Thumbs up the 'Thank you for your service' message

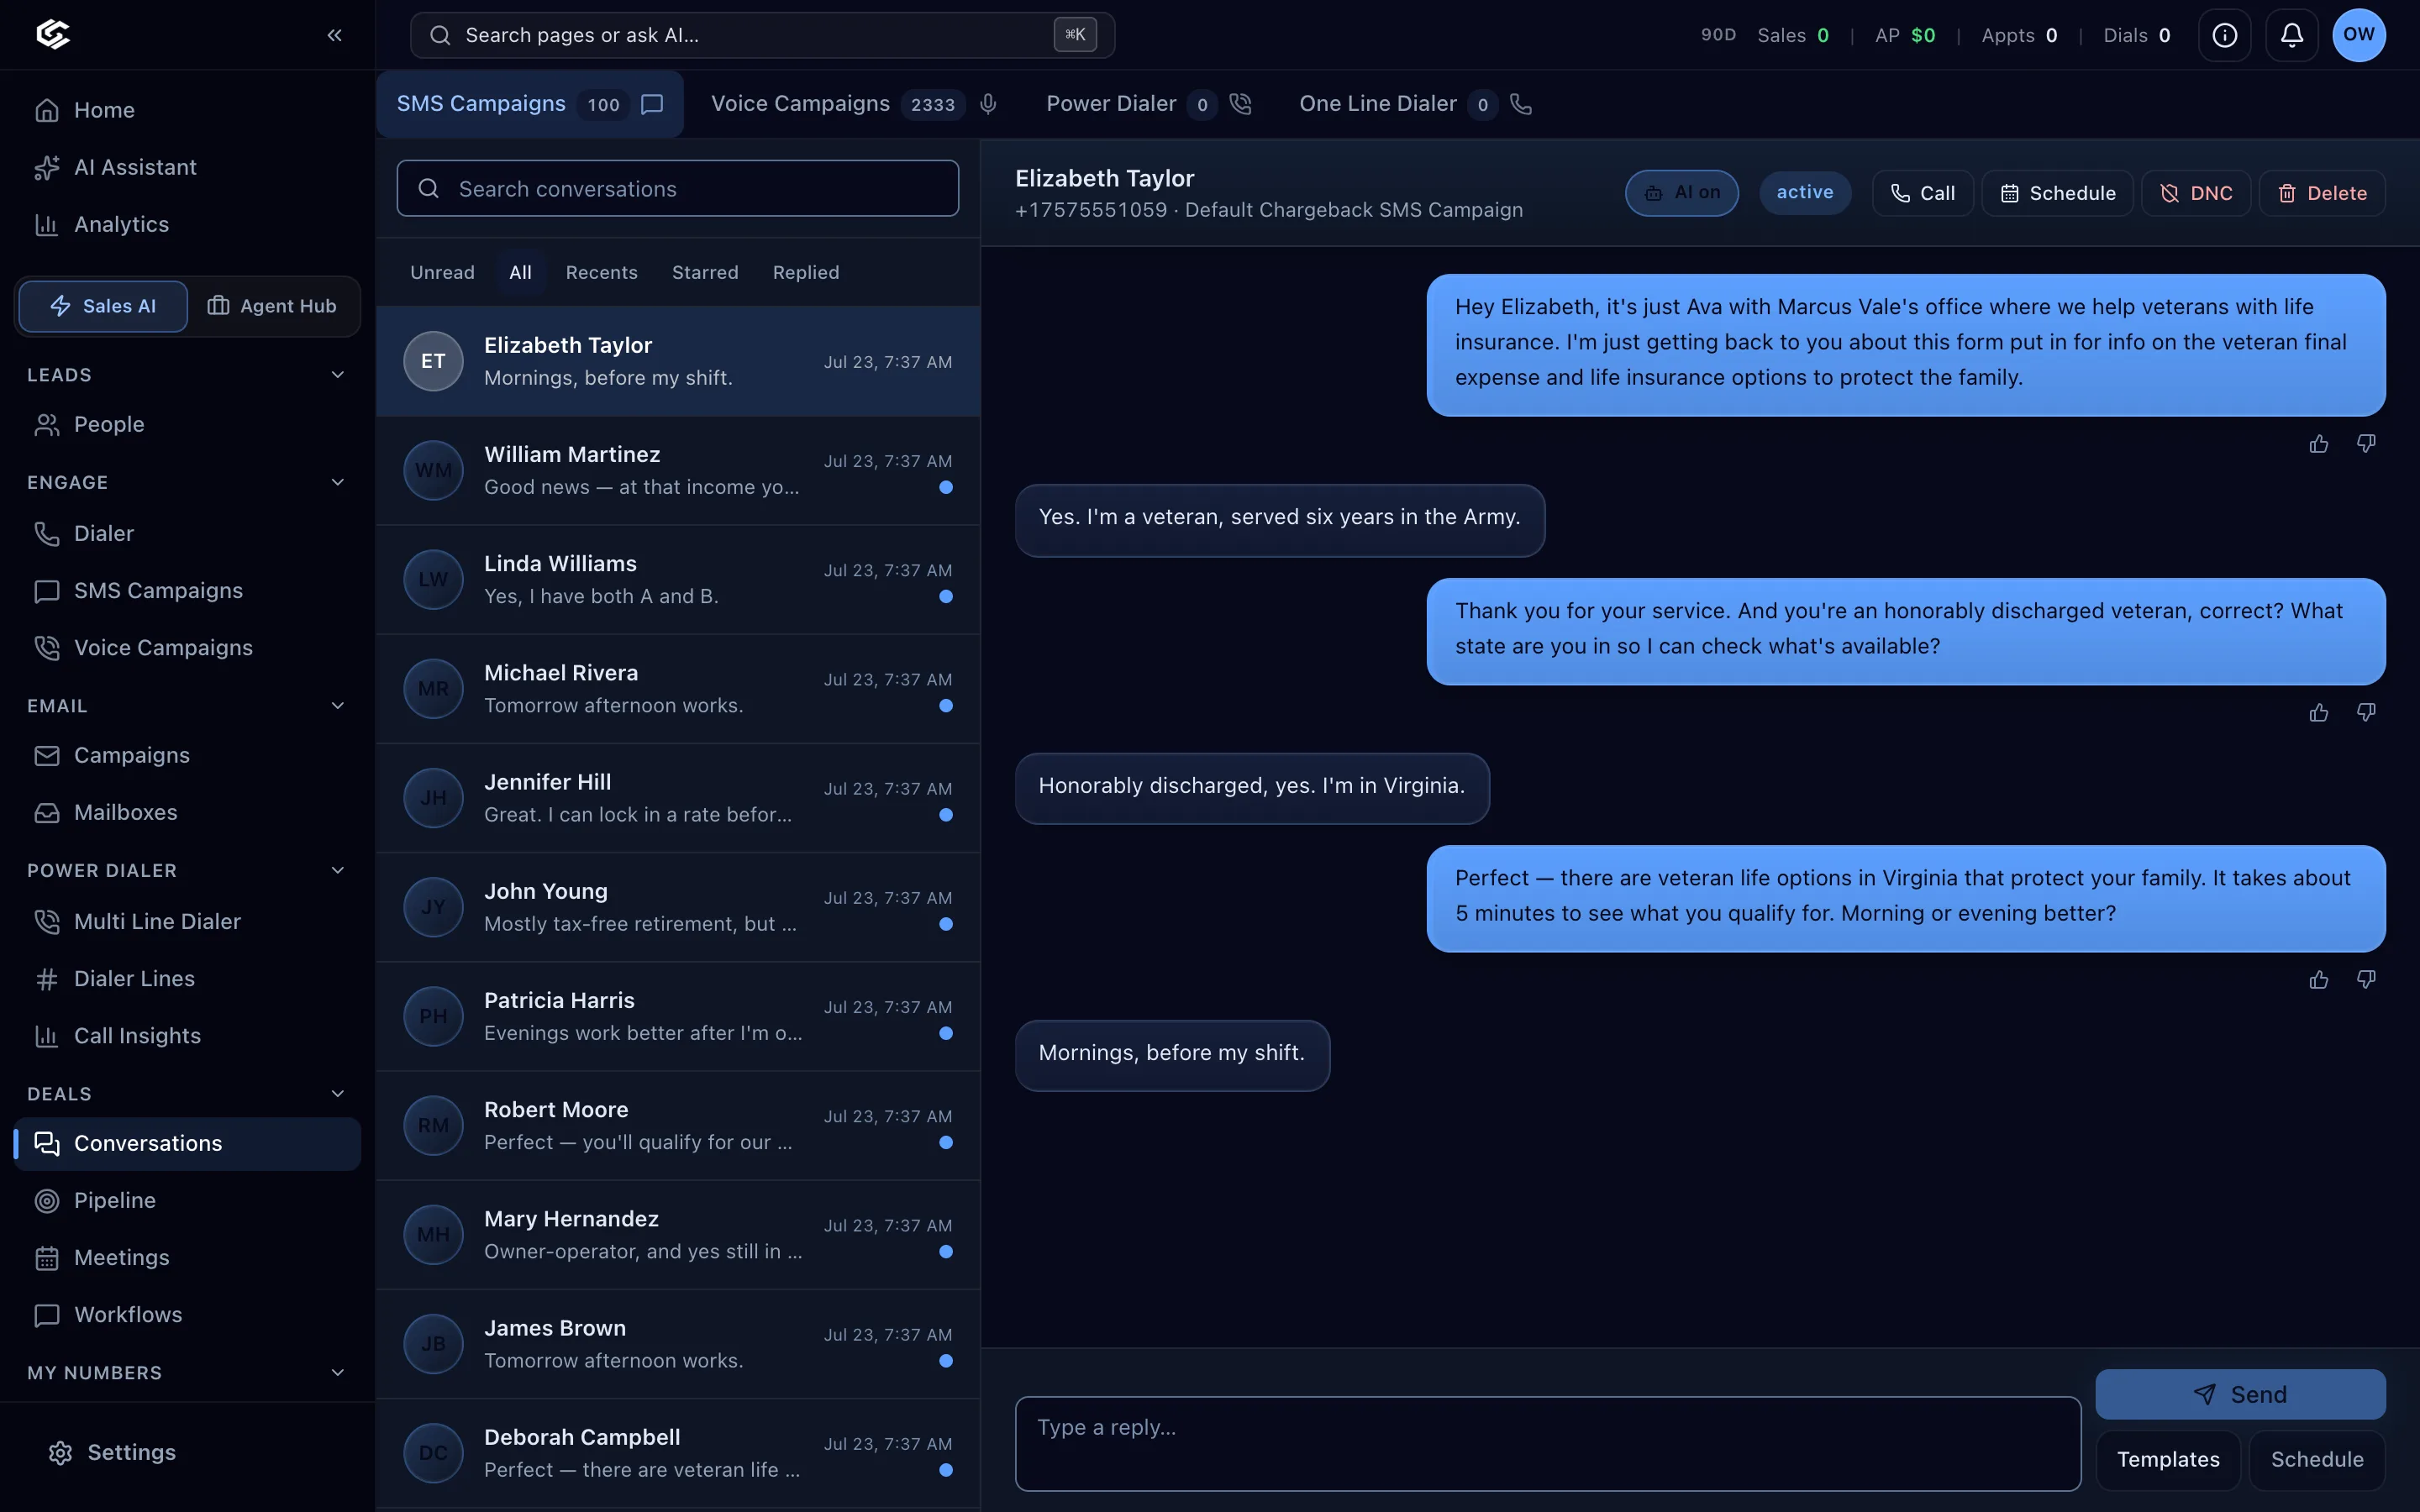[x=2318, y=712]
